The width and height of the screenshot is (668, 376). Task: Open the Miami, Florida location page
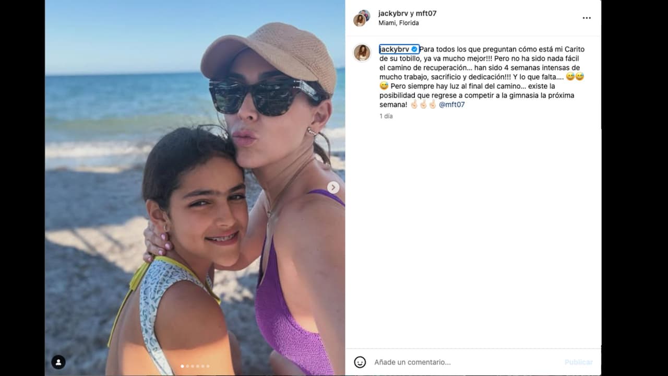point(399,23)
